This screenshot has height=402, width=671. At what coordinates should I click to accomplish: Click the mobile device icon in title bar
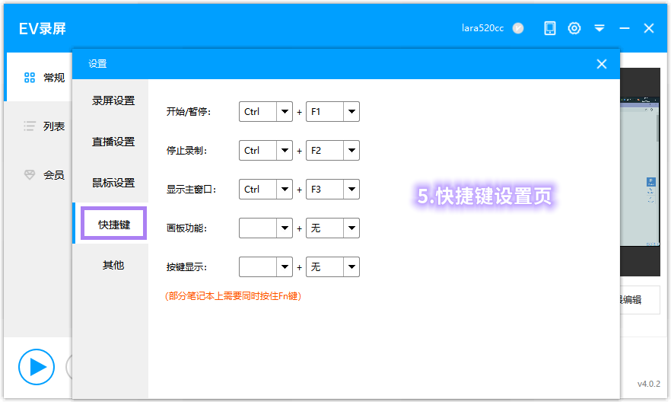coord(550,28)
